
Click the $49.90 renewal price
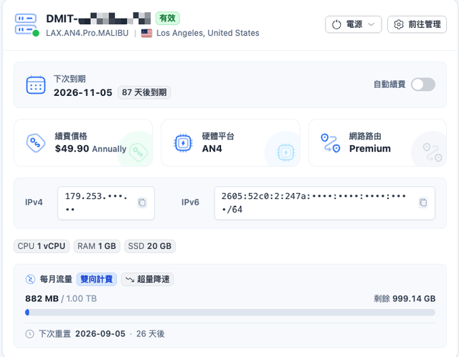pos(72,149)
